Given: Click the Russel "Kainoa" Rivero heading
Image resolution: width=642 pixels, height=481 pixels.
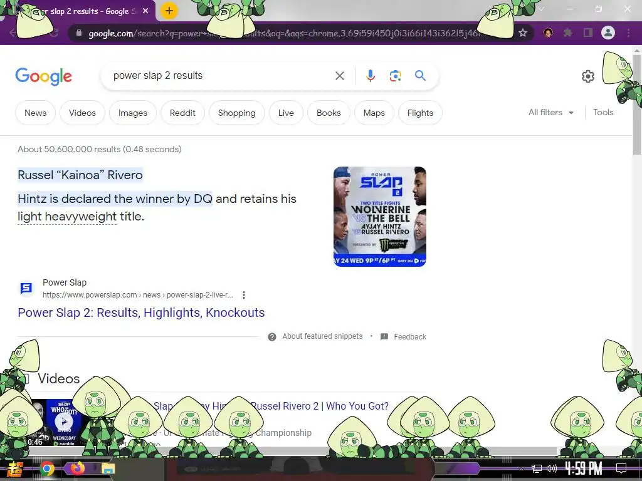Looking at the screenshot, I should tap(80, 175).
